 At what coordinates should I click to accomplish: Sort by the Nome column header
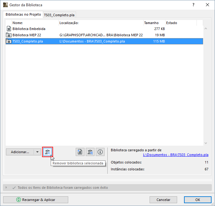coord(35,23)
